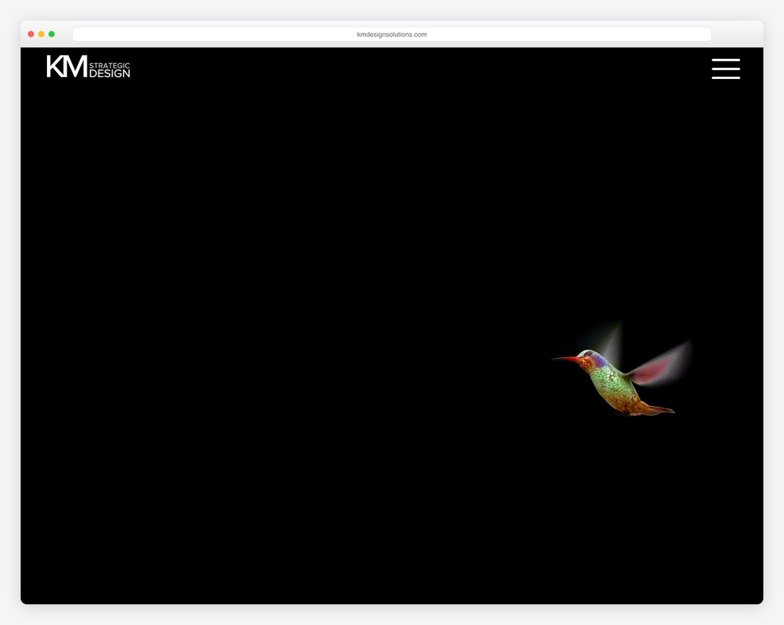Click the kmdesignsolutions.com URL text

tap(391, 35)
